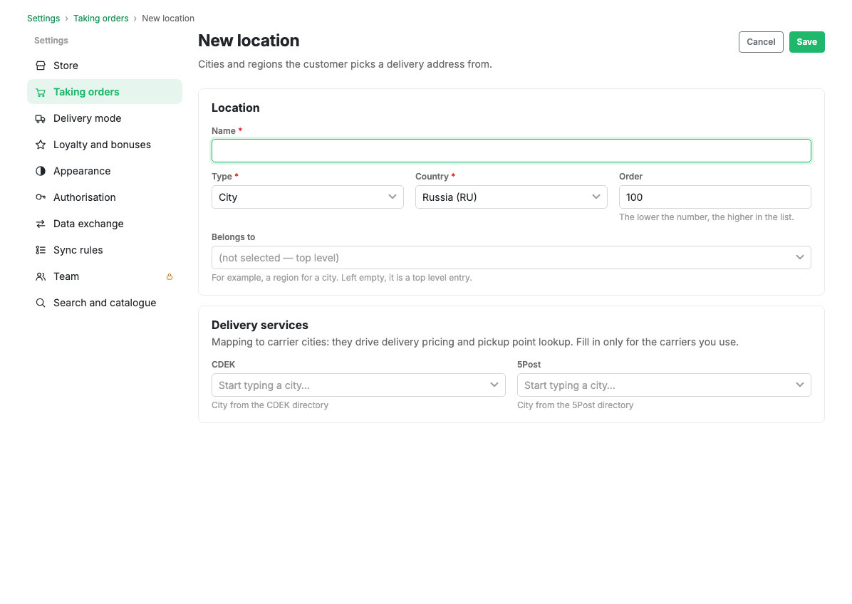
Task: Open the 5Post city combo box
Action: pos(664,385)
